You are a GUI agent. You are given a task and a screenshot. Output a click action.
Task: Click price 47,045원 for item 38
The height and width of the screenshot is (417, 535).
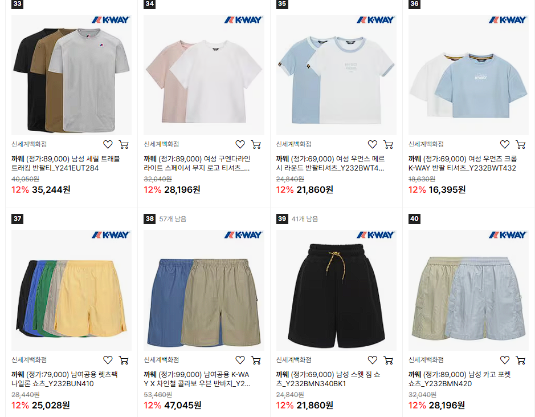182,406
